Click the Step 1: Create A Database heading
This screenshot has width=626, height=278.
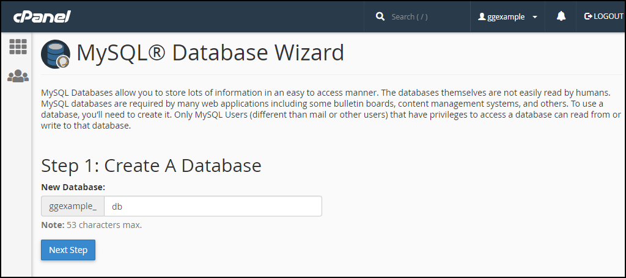(x=152, y=165)
